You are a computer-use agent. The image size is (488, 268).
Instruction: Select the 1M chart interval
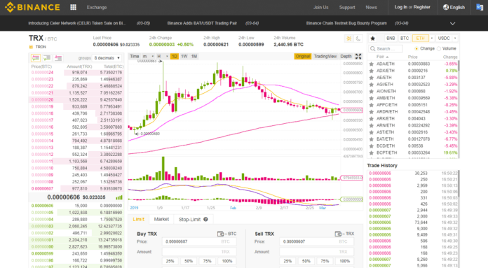[x=194, y=56]
